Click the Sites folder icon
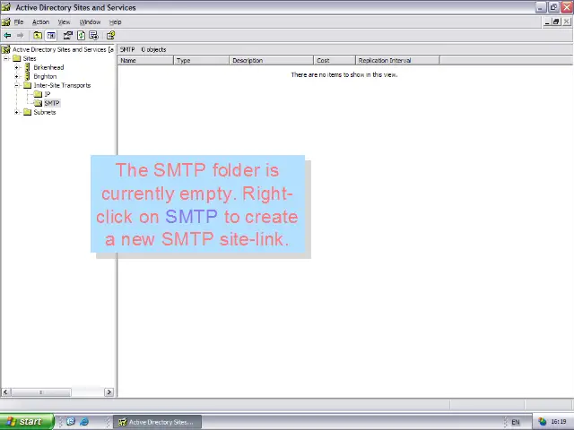574x430 pixels. [17, 58]
